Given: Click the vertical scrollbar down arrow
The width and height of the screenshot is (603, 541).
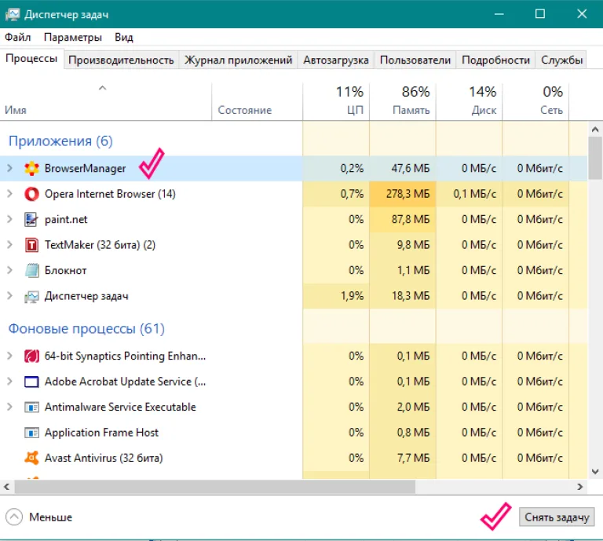Looking at the screenshot, I should click(x=595, y=471).
